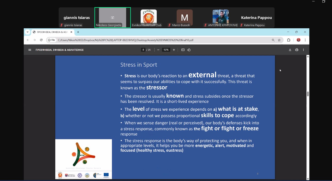Click the browser zoom magnifier icon

273,40
